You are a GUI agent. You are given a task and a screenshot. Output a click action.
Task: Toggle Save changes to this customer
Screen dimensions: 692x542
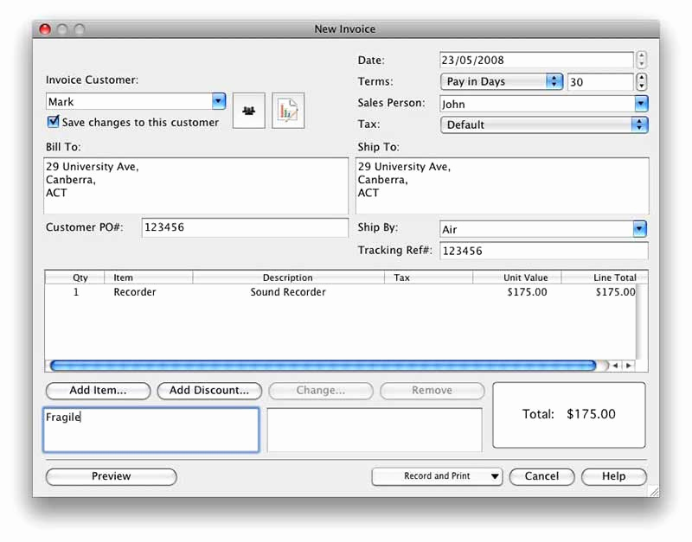click(x=53, y=121)
